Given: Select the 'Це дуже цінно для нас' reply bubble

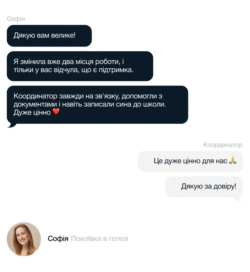Looking at the screenshot, I should point(190,161).
